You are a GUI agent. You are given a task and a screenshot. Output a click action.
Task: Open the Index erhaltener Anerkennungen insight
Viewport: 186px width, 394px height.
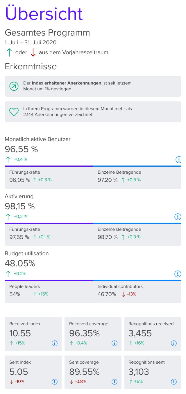click(x=93, y=86)
